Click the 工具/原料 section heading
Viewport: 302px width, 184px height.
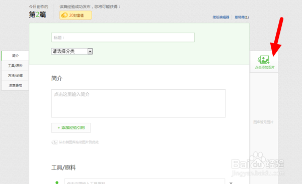63,167
